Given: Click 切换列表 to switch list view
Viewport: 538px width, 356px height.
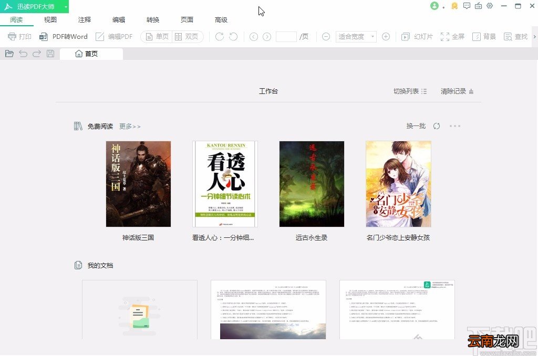Looking at the screenshot, I should coord(410,91).
